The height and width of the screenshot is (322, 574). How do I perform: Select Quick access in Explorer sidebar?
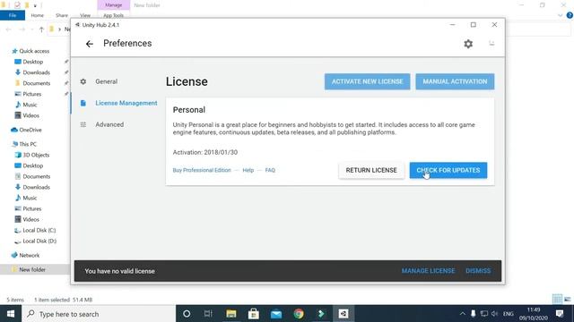point(34,51)
